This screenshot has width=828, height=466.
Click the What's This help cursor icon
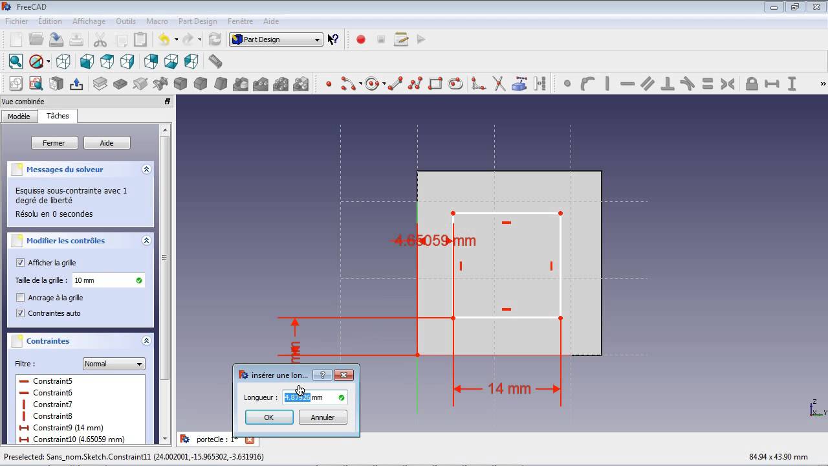[333, 39]
